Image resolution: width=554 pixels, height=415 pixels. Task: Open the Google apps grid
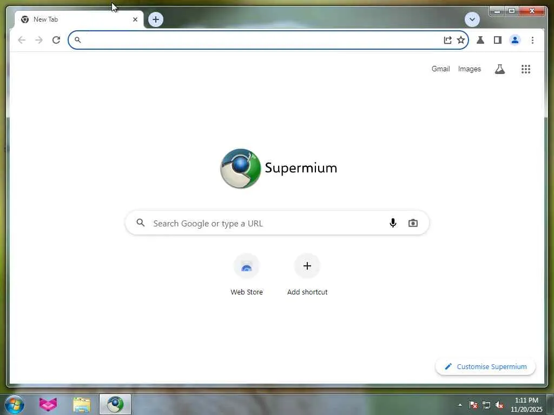pyautogui.click(x=526, y=69)
